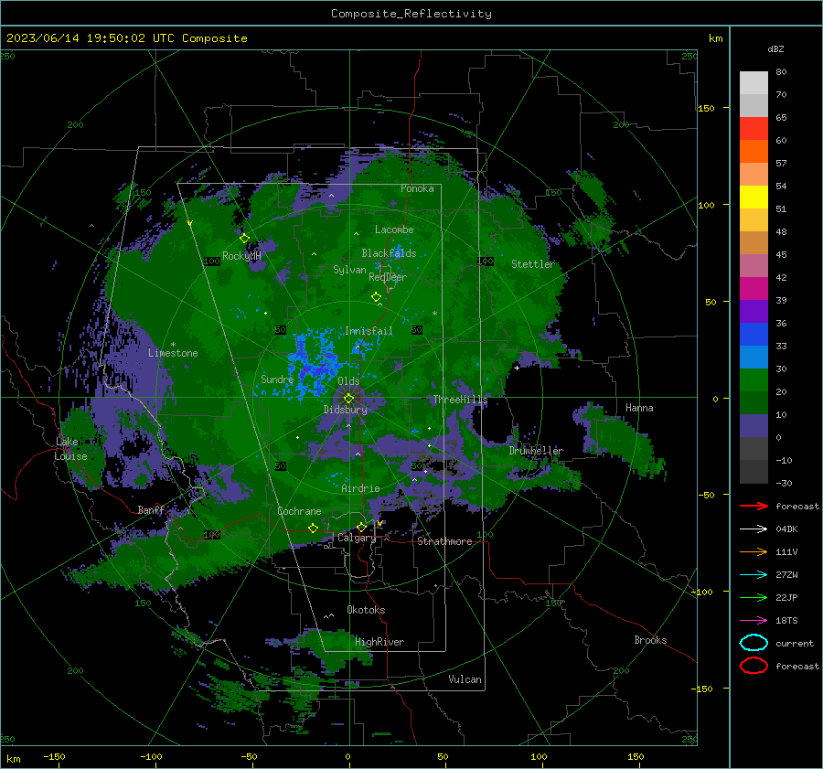Click the Calgary city label

[357, 538]
